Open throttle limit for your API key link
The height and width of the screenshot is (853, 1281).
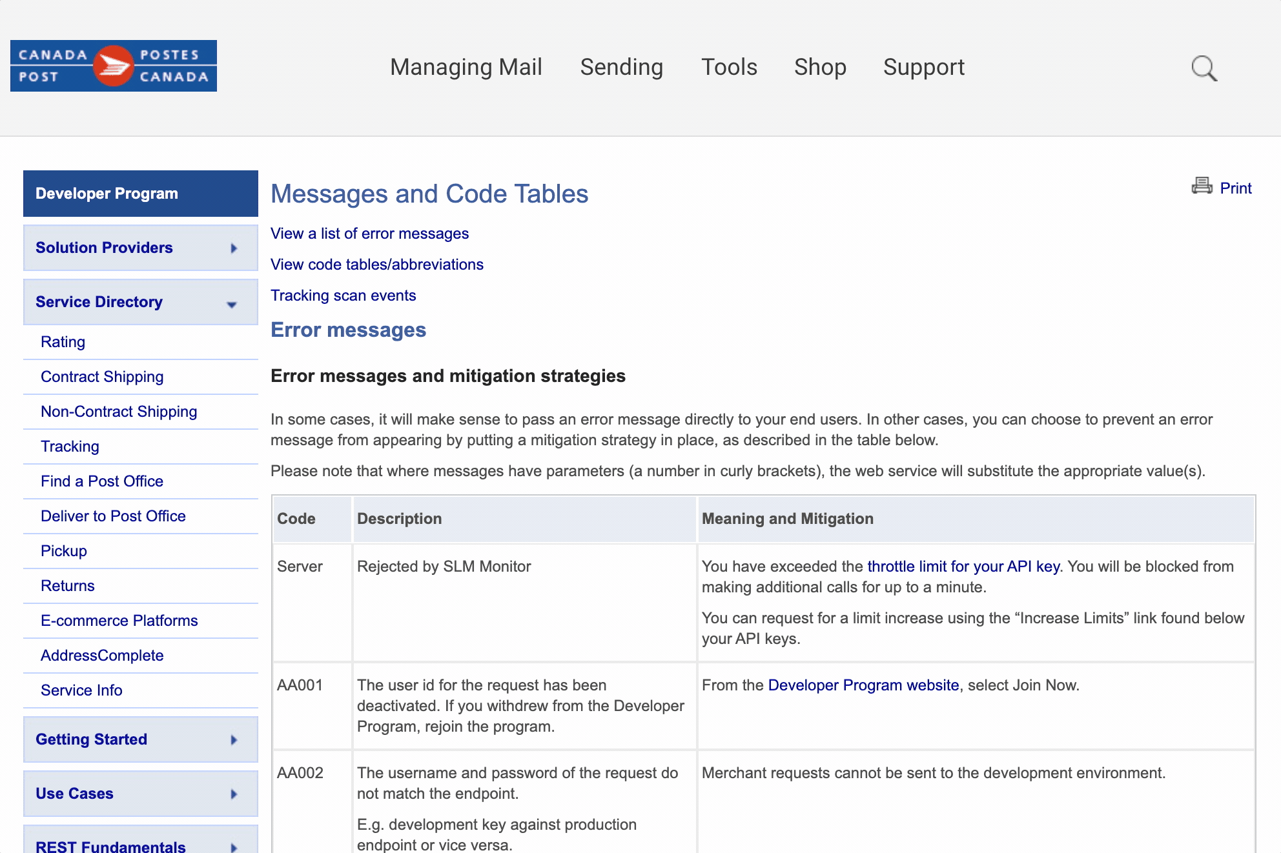963,567
